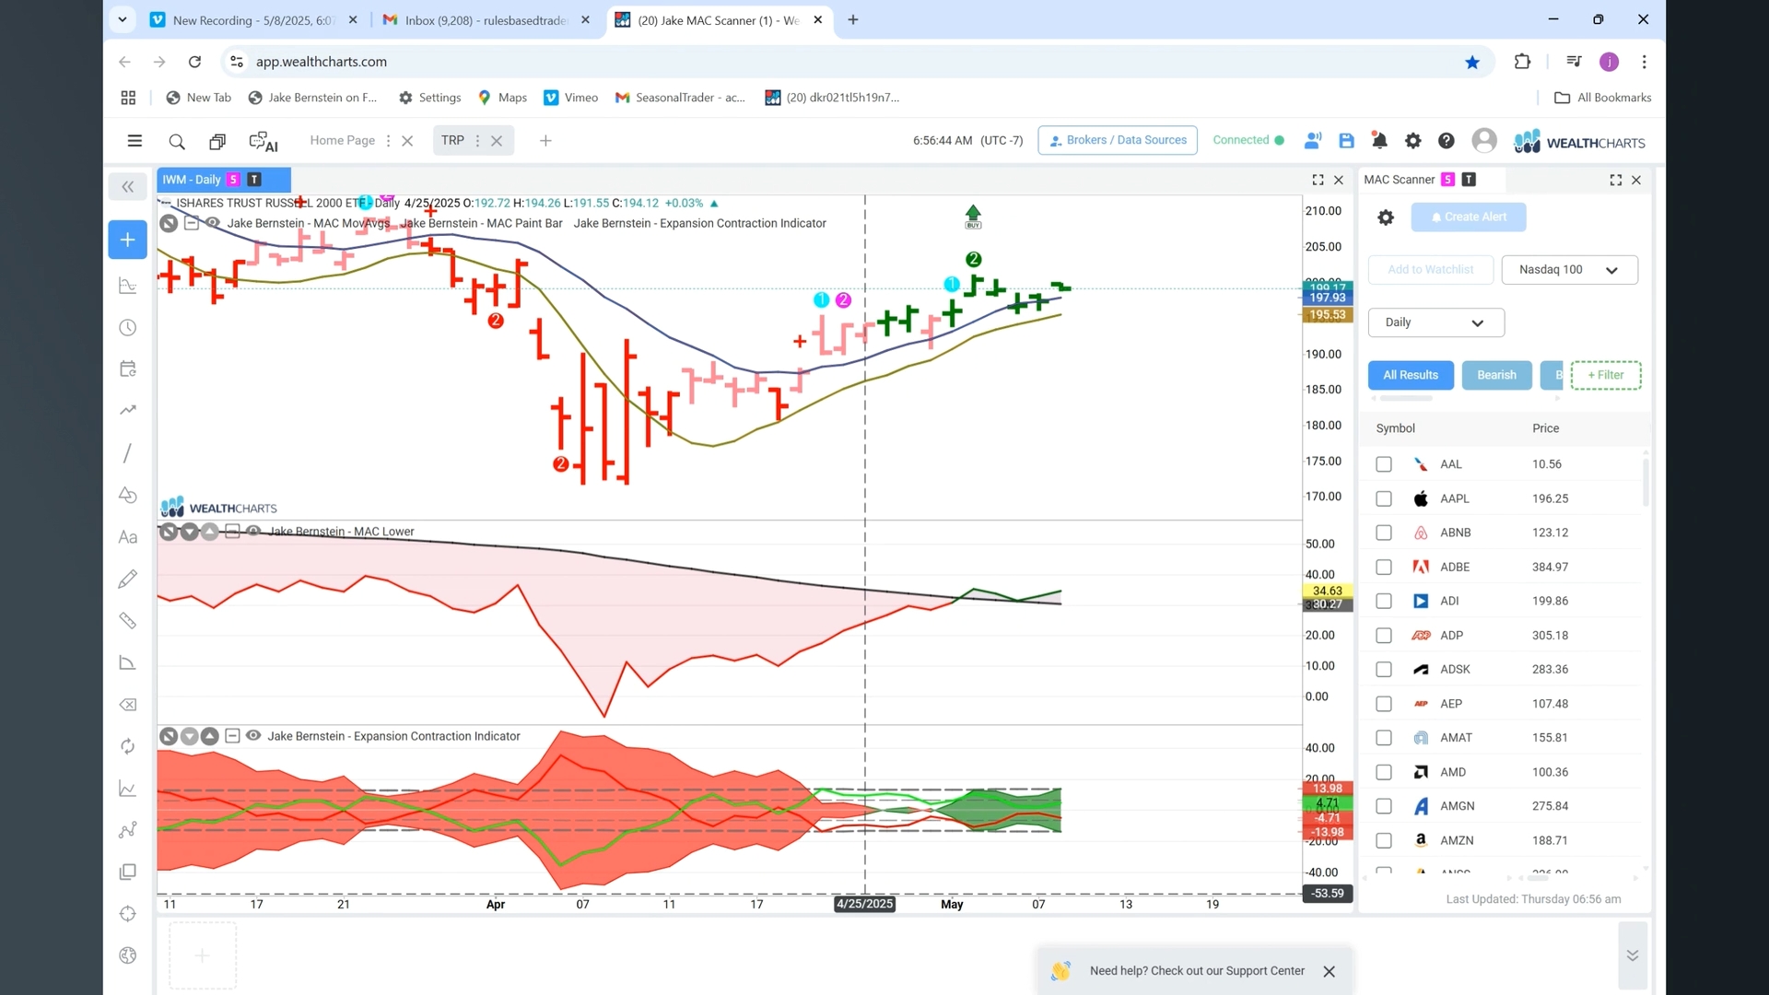Open the MAC Scanner settings gear

click(x=1386, y=217)
